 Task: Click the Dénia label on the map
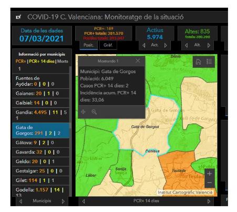pos(176,56)
